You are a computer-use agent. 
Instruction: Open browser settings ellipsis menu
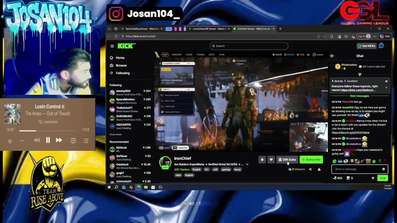point(375,36)
